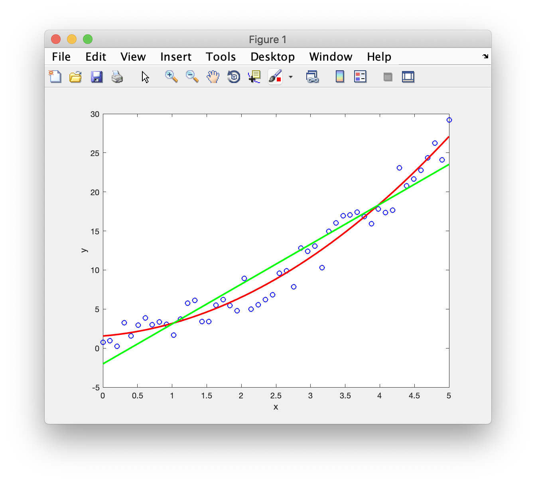Click the x-axis tick label 4.5

click(x=414, y=396)
